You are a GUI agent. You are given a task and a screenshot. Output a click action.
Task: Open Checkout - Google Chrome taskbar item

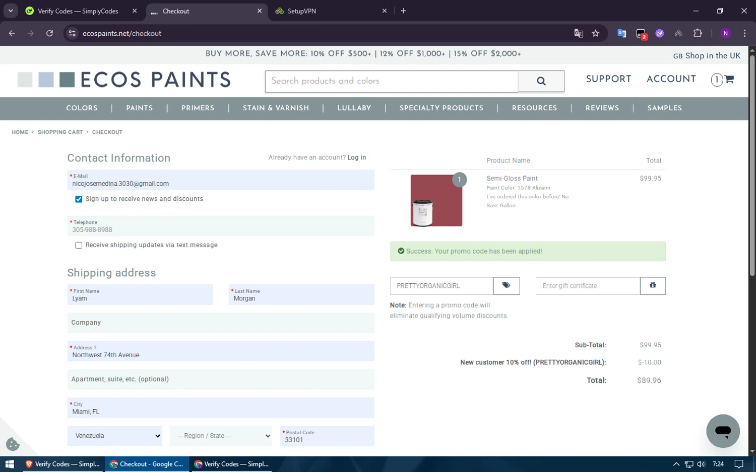click(147, 464)
